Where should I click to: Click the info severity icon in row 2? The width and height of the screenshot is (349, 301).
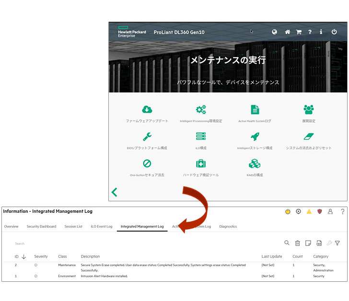coord(36,265)
